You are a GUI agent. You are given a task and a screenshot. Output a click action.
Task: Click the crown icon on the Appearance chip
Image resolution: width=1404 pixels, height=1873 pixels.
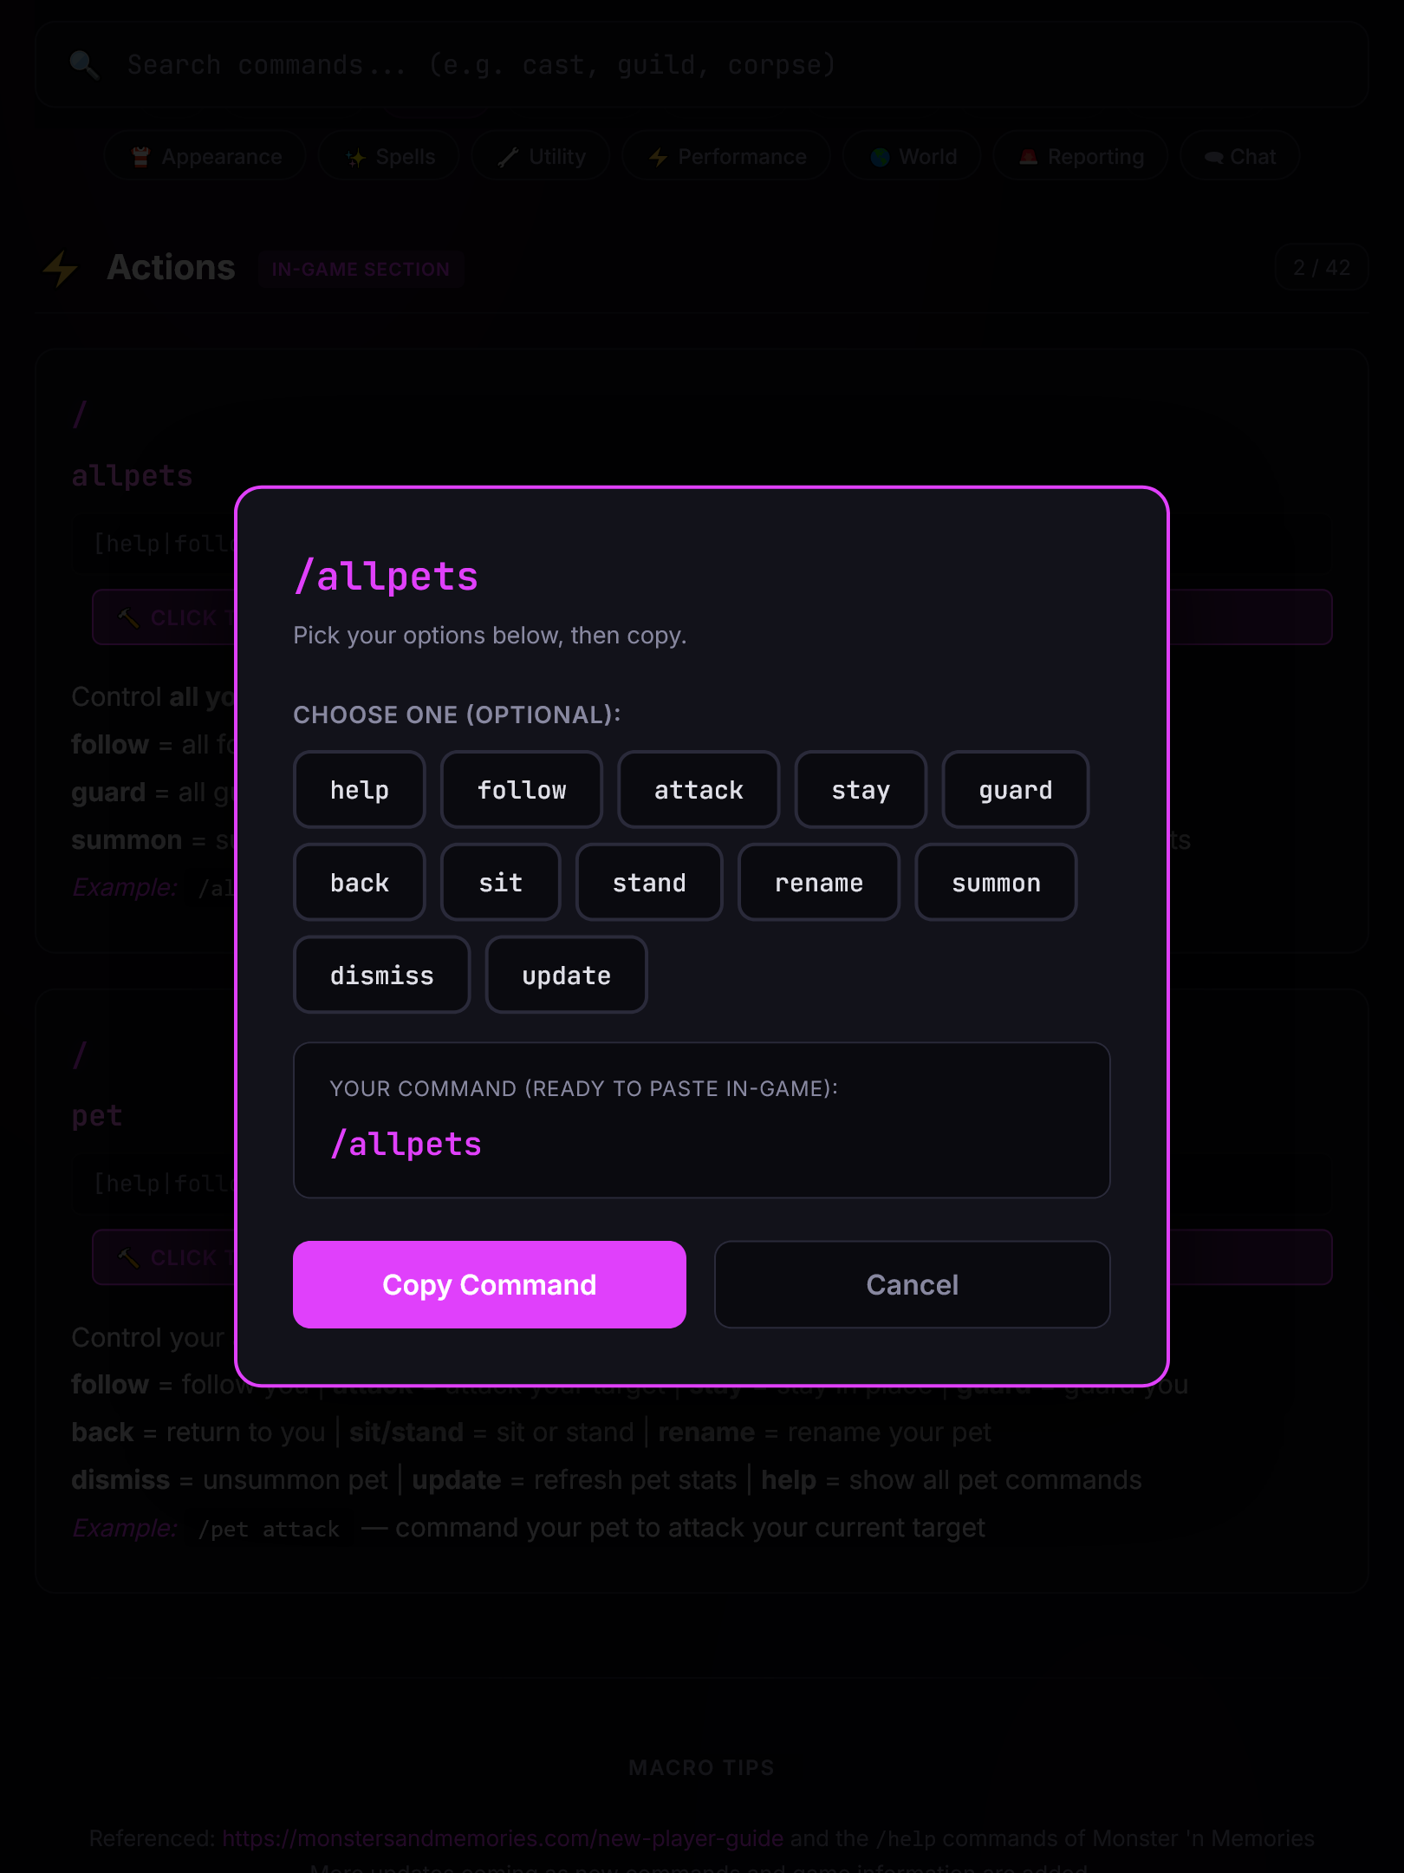(141, 157)
